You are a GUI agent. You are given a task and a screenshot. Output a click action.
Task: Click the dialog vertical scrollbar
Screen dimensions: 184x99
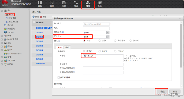point(181,46)
